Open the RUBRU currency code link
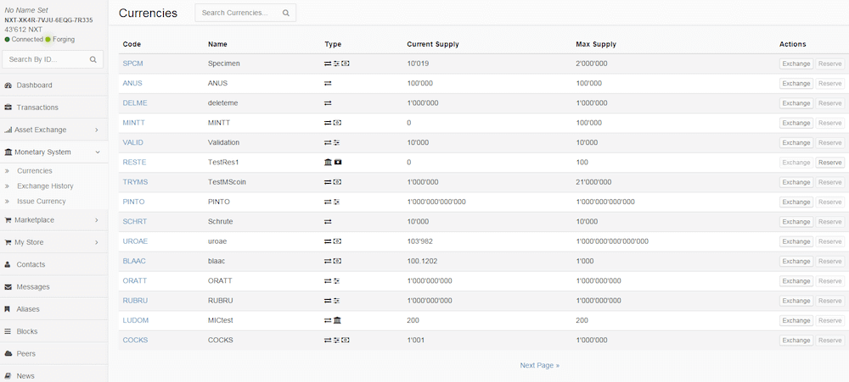The width and height of the screenshot is (849, 382). [135, 301]
